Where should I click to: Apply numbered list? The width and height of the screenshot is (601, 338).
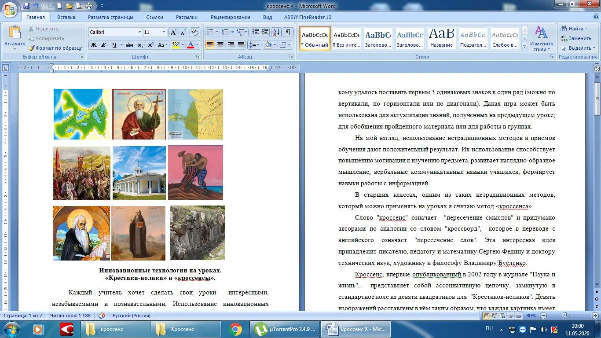[225, 32]
